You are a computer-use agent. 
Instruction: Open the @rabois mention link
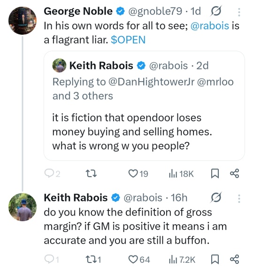click(x=210, y=26)
